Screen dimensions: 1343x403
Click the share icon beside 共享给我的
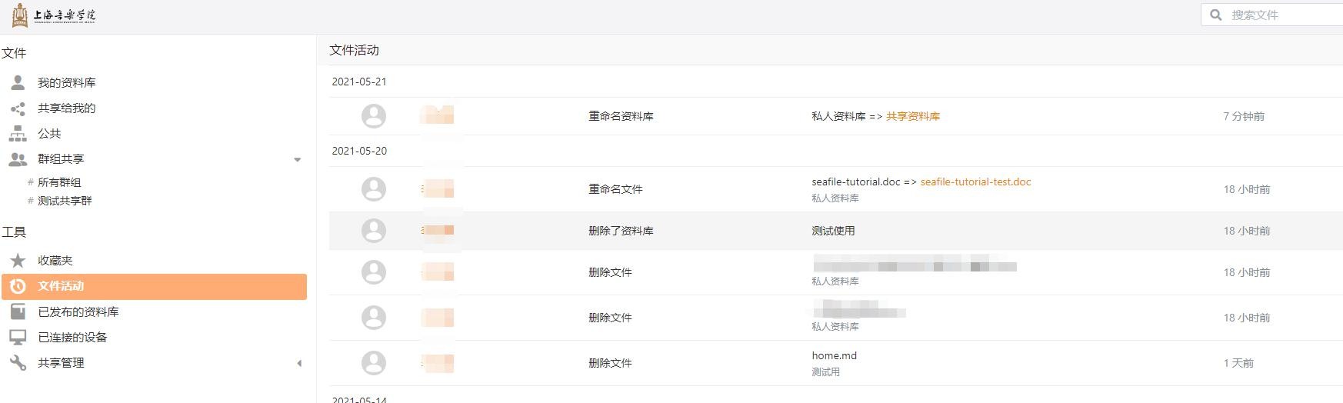click(x=18, y=108)
